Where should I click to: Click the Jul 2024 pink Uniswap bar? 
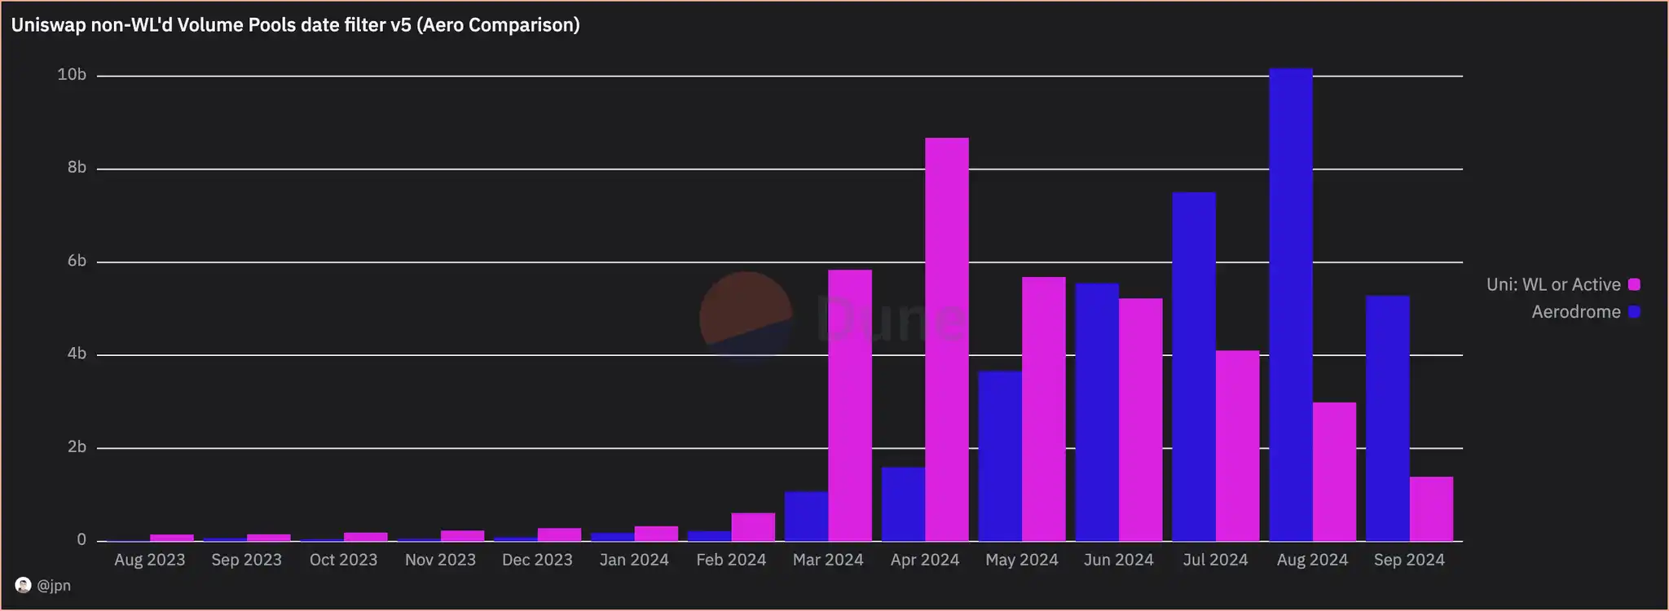(x=1237, y=446)
